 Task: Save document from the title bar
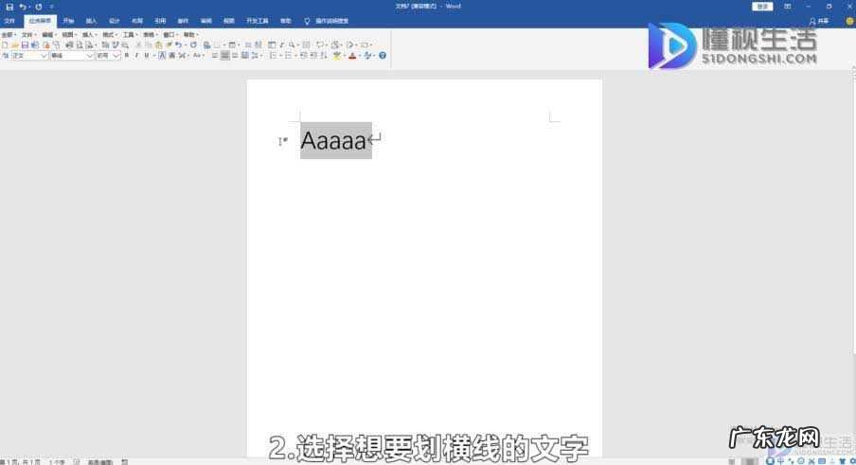point(9,7)
